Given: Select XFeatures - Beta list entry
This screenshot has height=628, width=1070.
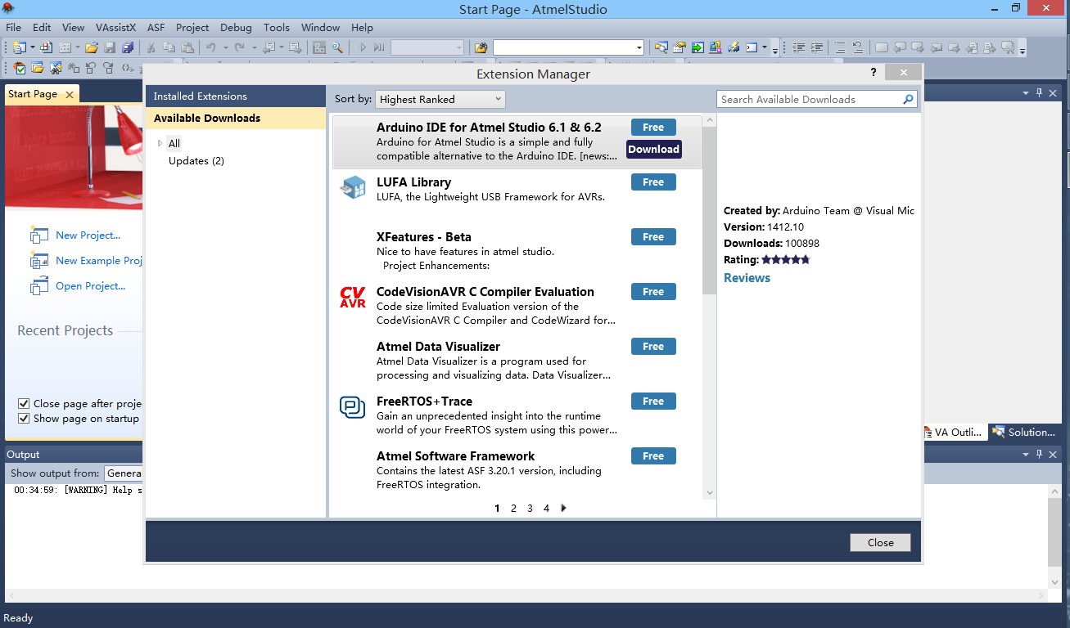Looking at the screenshot, I should pyautogui.click(x=517, y=251).
